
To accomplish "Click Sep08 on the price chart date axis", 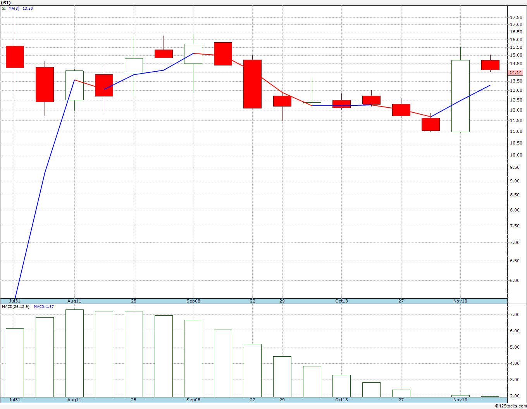I will point(193,301).
